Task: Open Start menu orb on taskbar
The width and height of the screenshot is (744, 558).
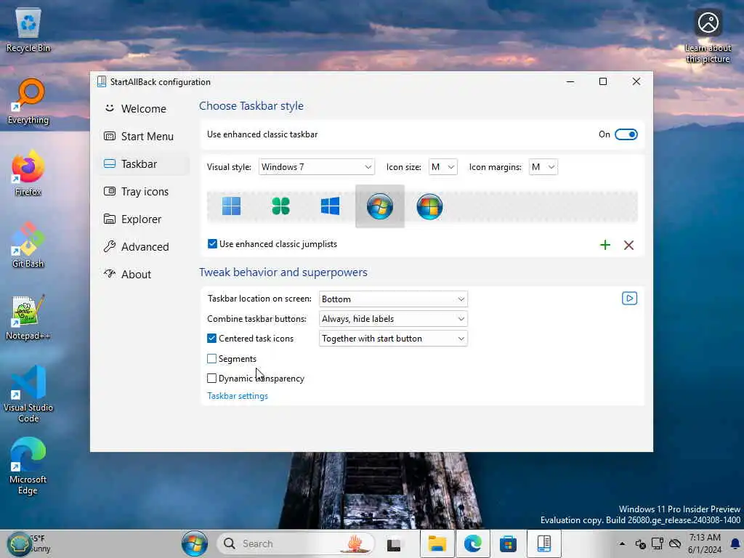Action: [195, 543]
